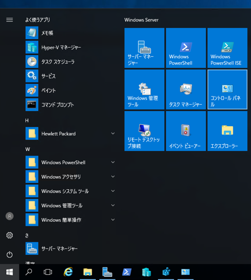The image size is (251, 280).
Task: Open the user account icon
Action: tap(9, 216)
